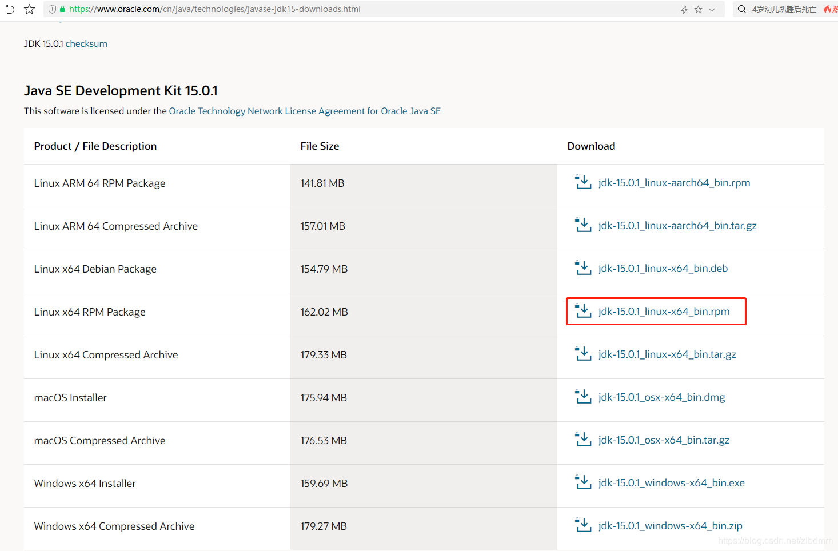This screenshot has width=838, height=551.
Task: Click the 162.02 MB file size
Action: [324, 312]
